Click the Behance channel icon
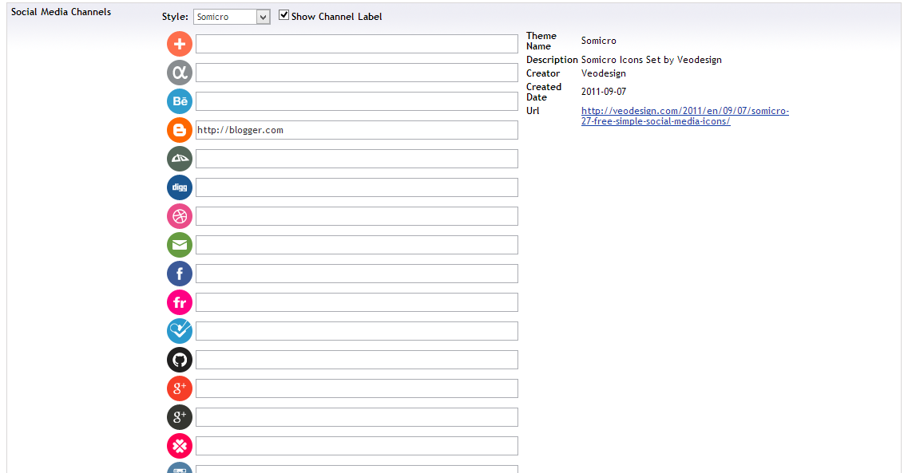This screenshot has width=908, height=473. 180,101
